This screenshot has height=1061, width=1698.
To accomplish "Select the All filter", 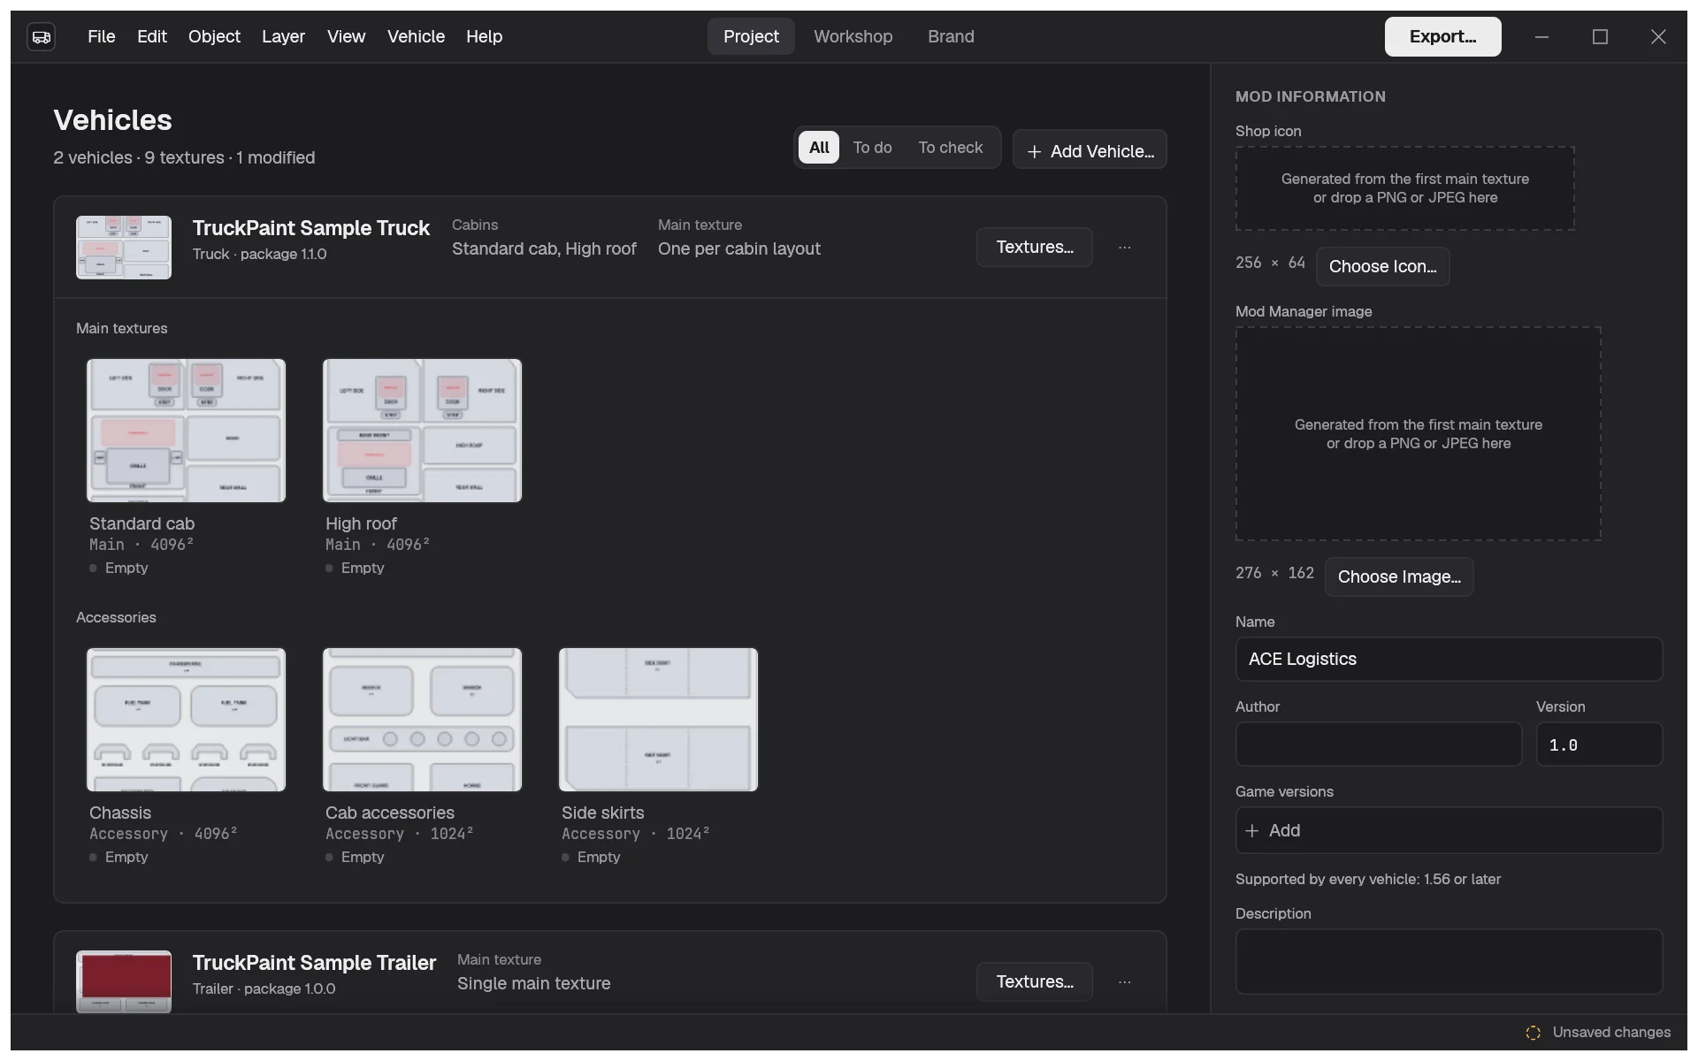I will pos(819,148).
